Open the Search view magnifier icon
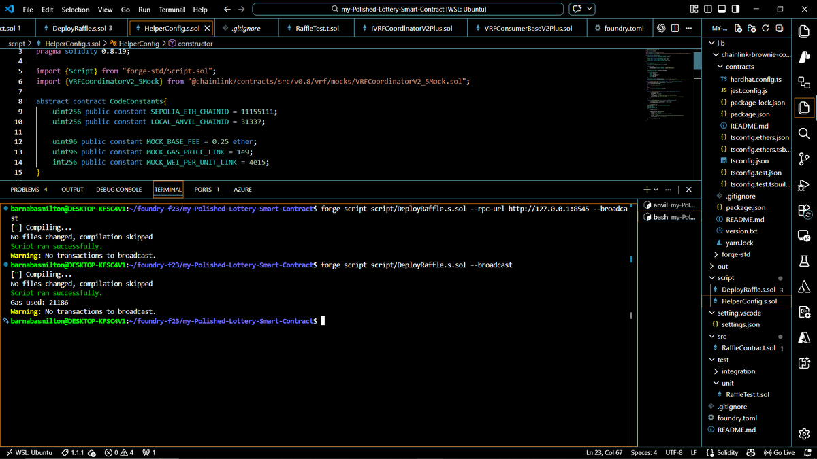Viewport: 817px width, 459px height. 804,133
